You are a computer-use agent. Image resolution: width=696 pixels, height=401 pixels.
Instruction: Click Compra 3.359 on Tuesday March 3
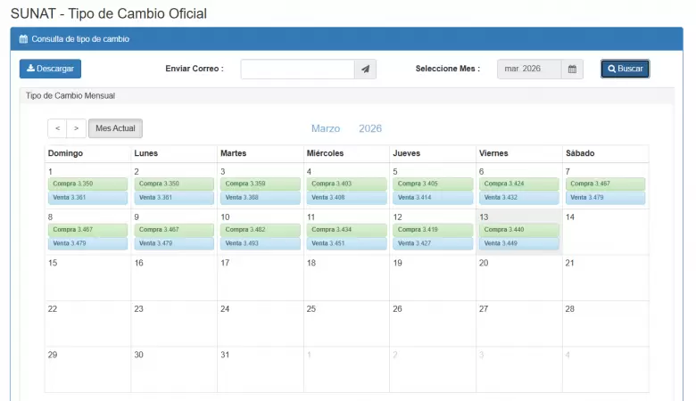pyautogui.click(x=259, y=184)
